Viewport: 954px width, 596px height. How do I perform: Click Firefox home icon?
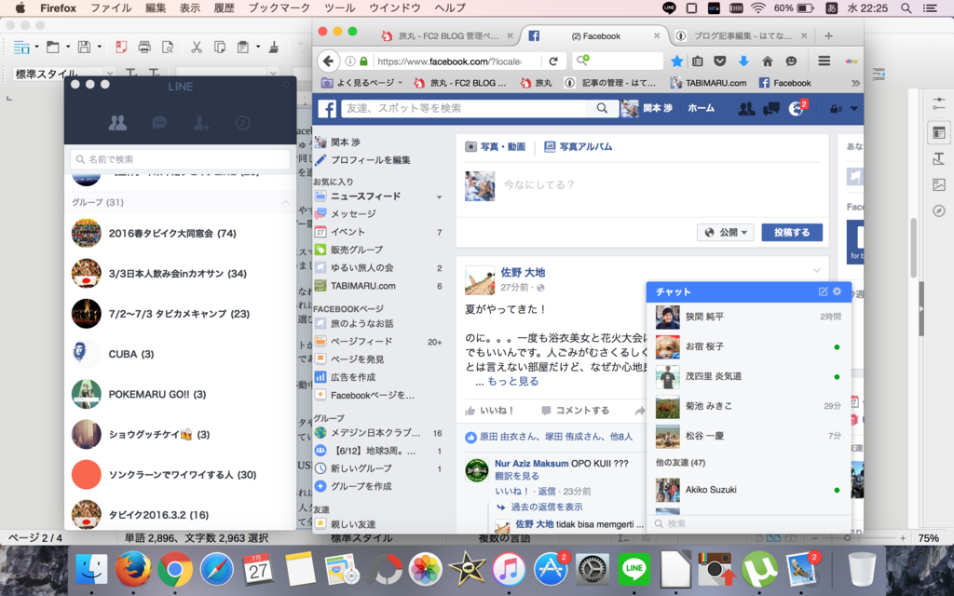tap(768, 61)
